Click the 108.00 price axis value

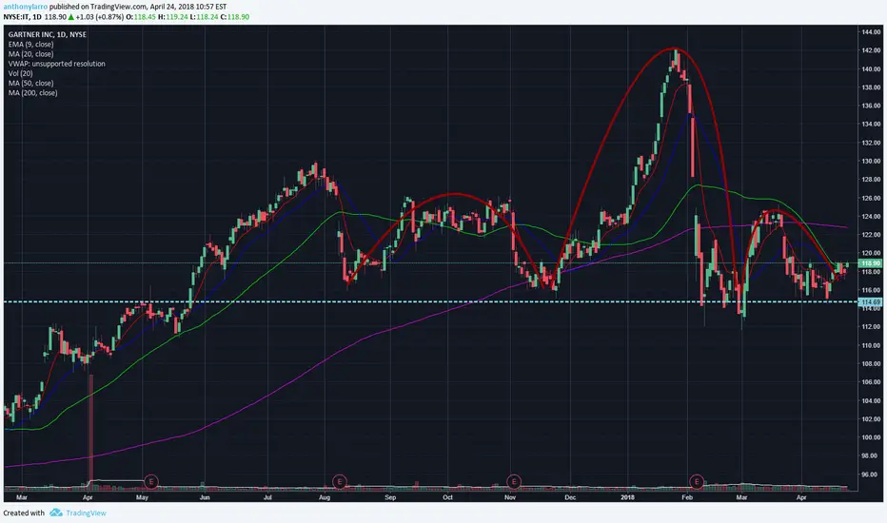coord(871,363)
